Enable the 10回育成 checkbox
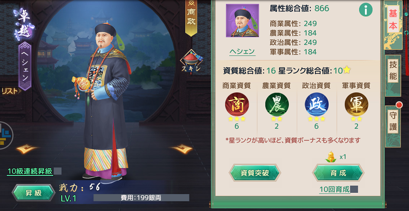The height and width of the screenshot is (211, 409). (354, 189)
